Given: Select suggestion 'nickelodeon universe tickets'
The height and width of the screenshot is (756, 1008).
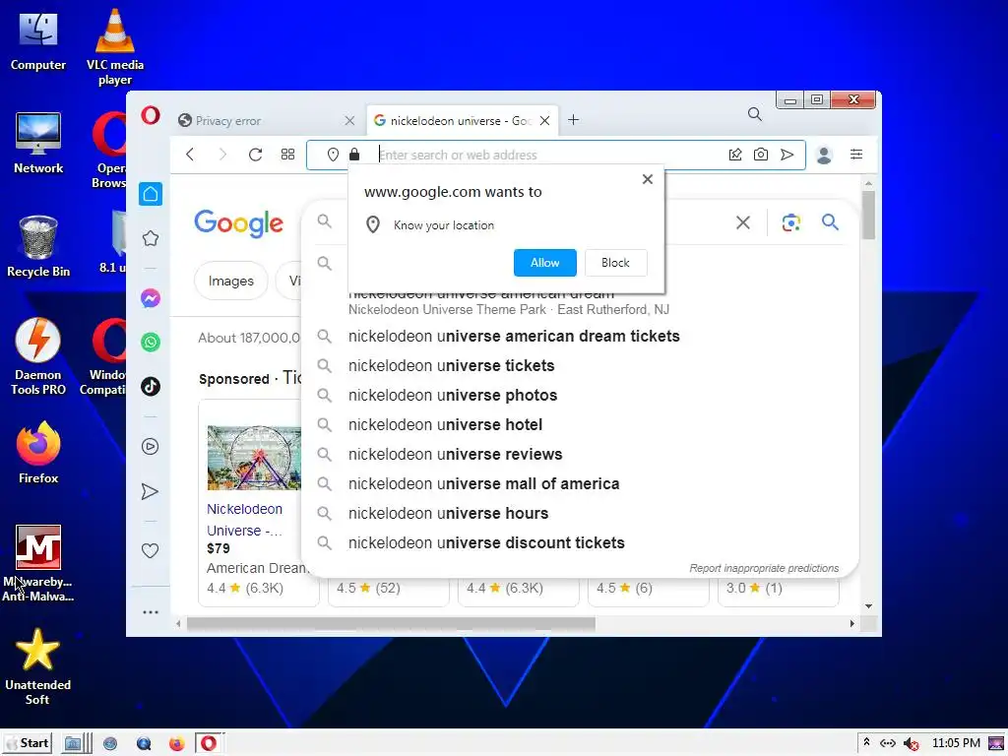Looking at the screenshot, I should pos(579,366).
